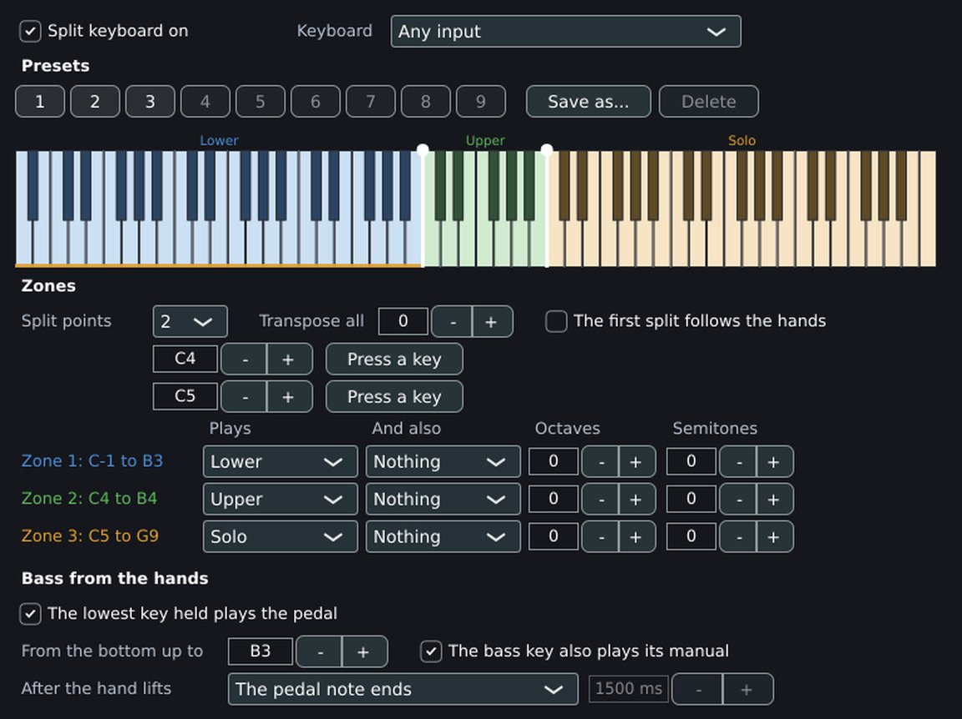Select preset slot 6
Viewport: 962px width, 719px height.
click(316, 101)
